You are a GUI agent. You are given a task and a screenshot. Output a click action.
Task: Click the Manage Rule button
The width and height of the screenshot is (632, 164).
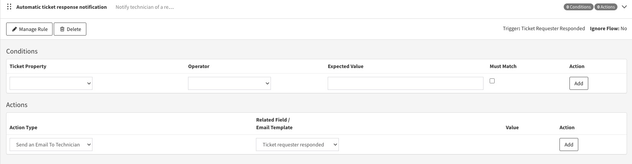[29, 29]
